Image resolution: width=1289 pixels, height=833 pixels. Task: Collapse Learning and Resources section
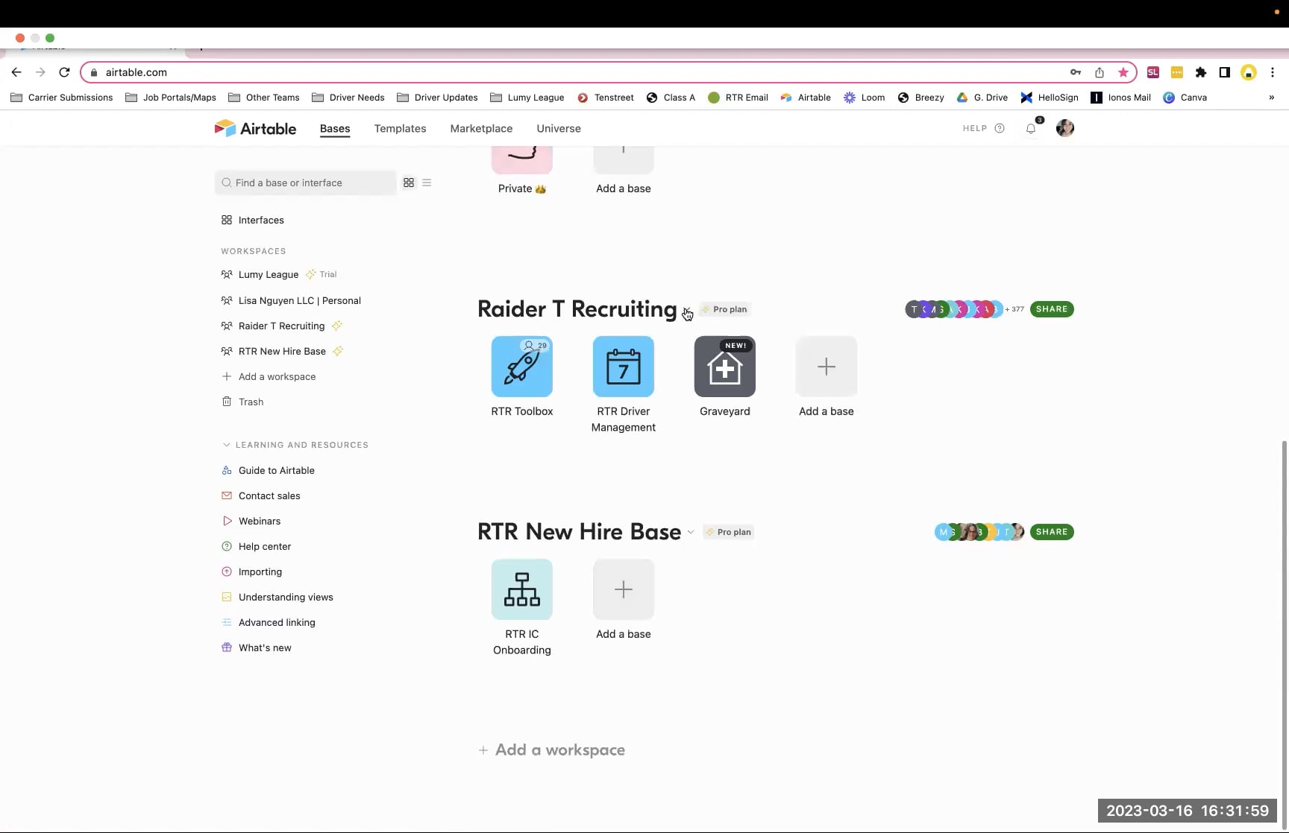[227, 445]
